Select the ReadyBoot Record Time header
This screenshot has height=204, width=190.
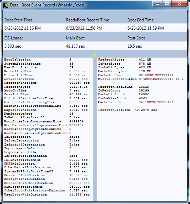tap(88, 20)
